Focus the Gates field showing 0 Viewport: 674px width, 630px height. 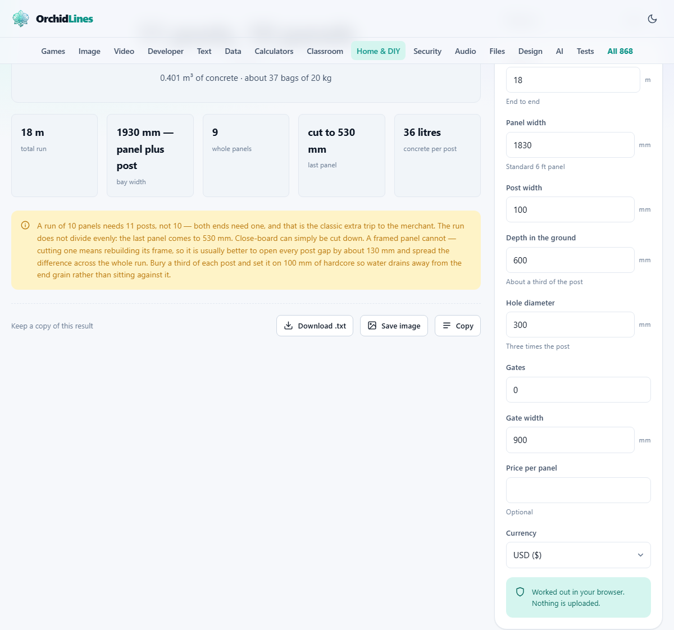[x=578, y=390]
